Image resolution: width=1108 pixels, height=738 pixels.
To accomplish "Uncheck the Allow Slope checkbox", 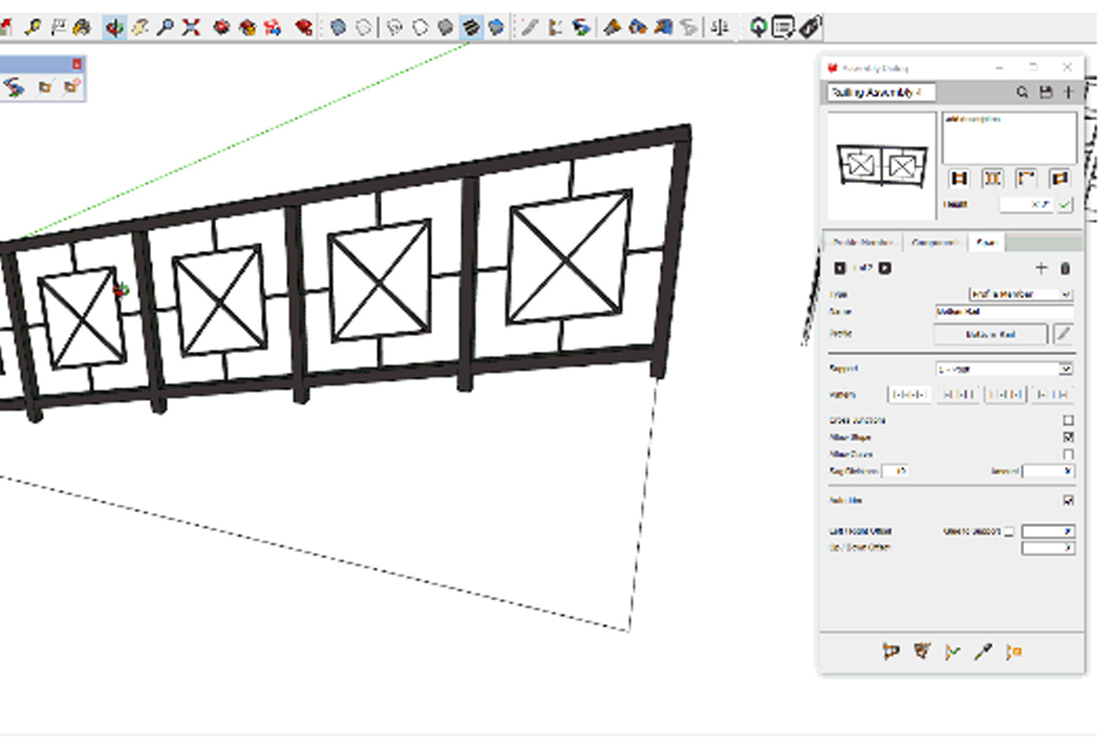I will (x=1068, y=437).
